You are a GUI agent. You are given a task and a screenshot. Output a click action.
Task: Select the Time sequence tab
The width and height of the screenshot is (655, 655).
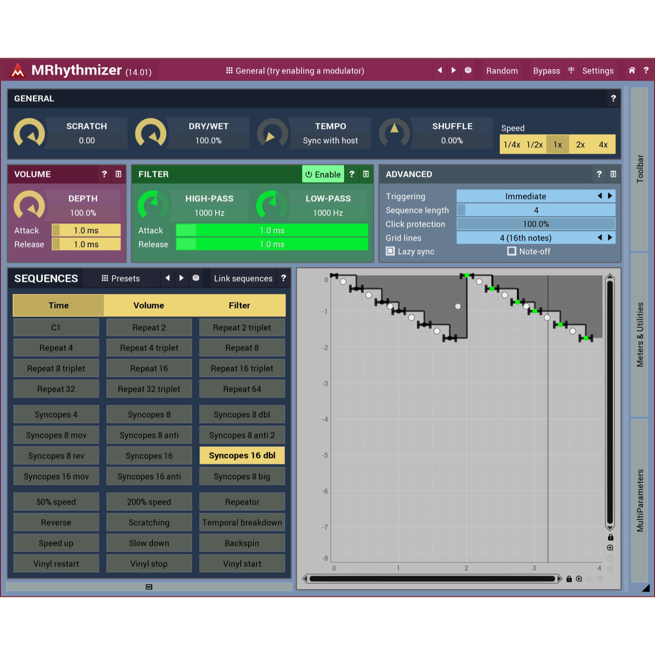(59, 306)
